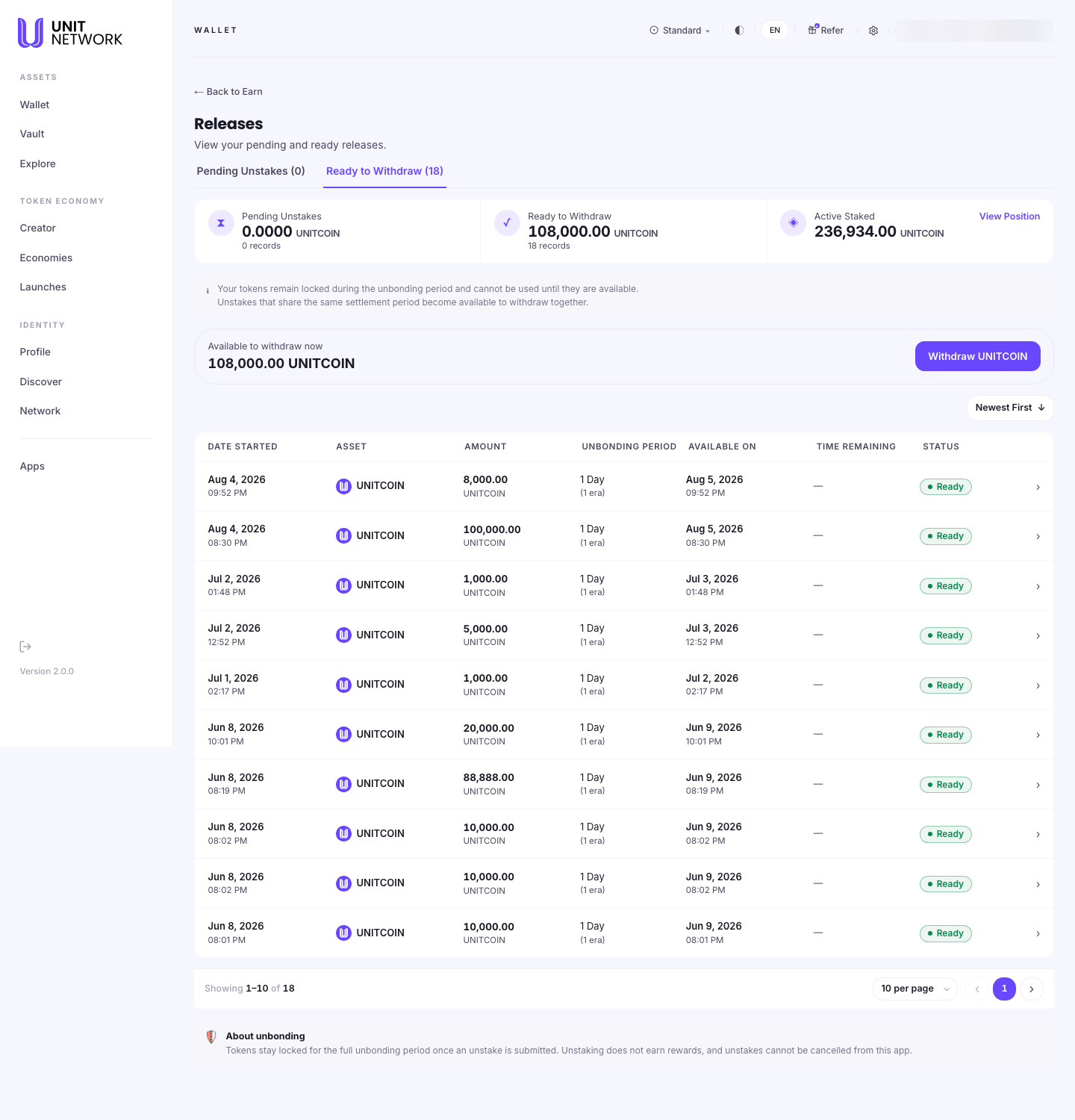
Task: Expand the Jun 8 08:01 PM row chevron
Action: pos(1038,933)
